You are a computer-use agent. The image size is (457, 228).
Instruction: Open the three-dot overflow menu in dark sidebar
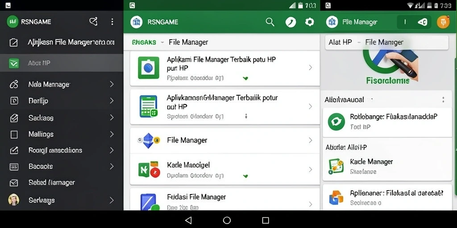[112, 21]
